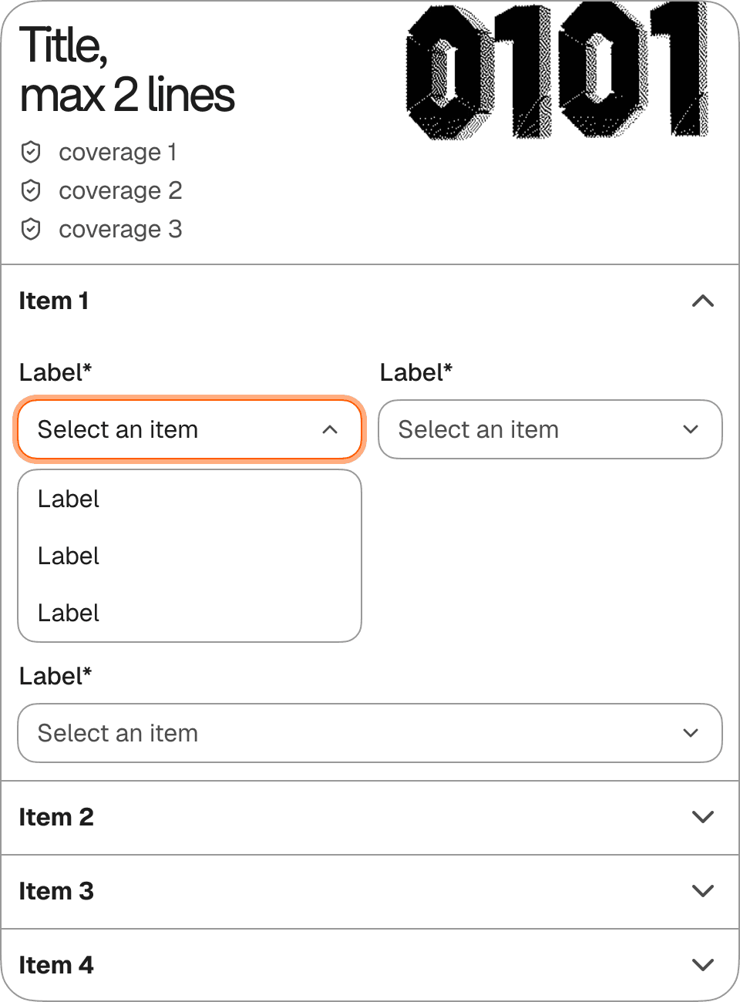
Task: Open the full-width bottom Select an item dropdown
Action: tap(370, 733)
